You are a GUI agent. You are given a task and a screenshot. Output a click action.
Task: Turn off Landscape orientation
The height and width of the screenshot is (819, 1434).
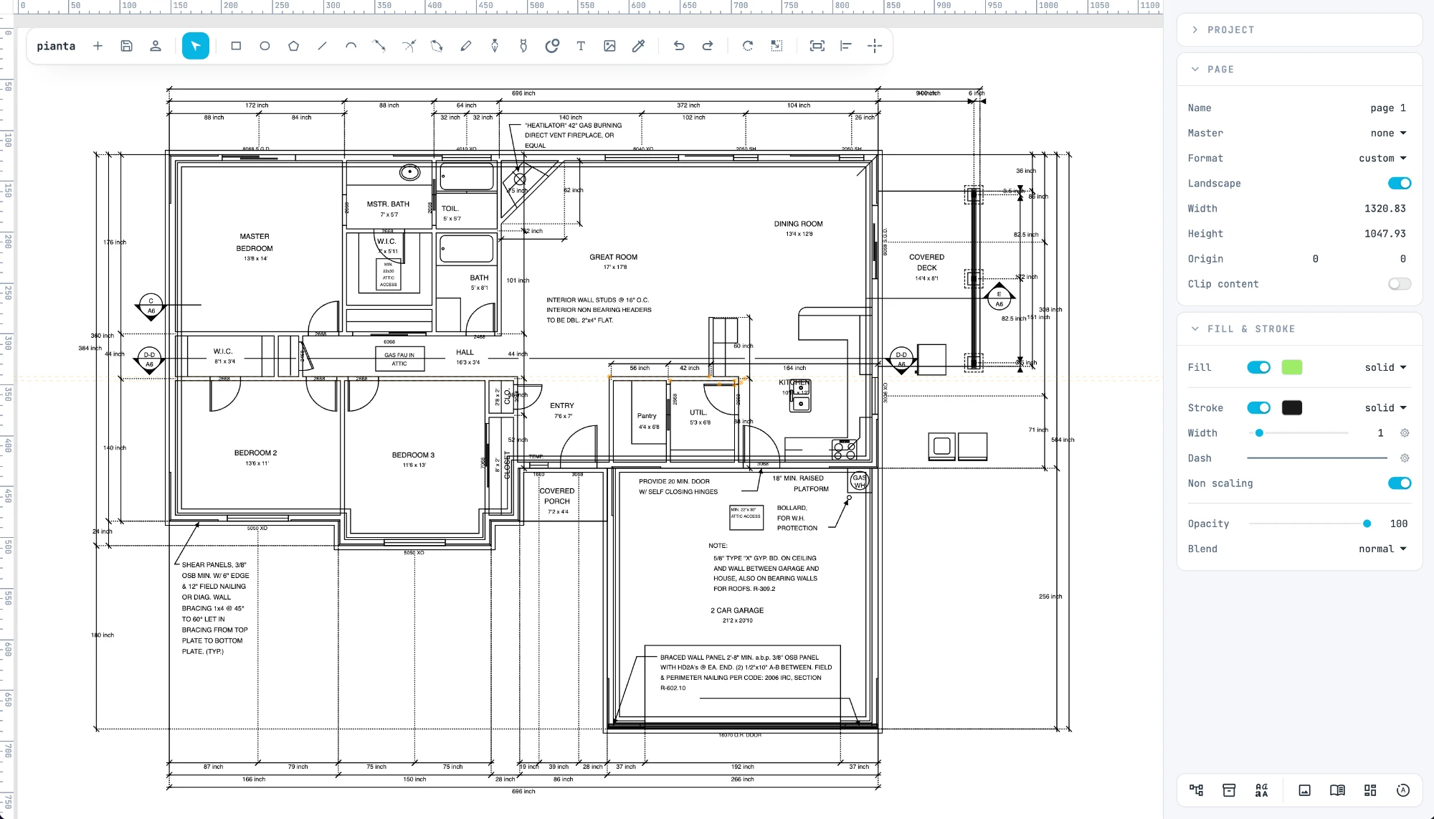point(1399,184)
